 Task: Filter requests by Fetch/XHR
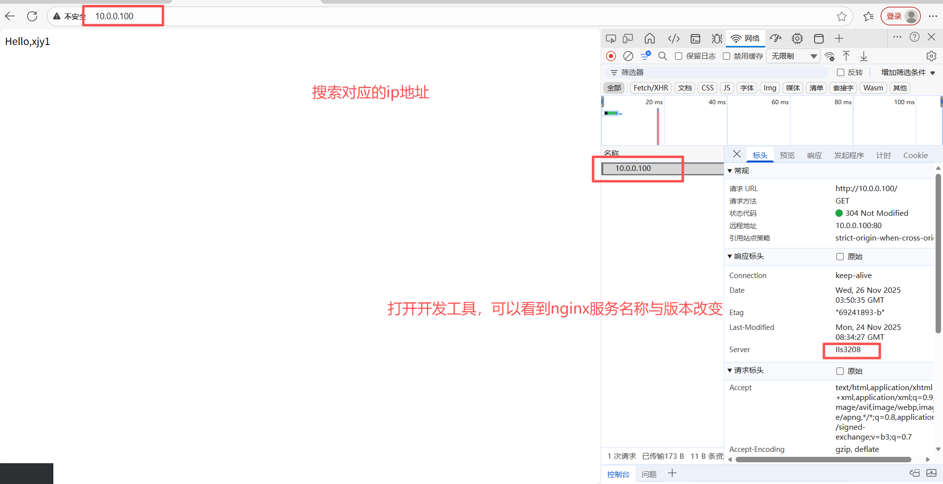tap(651, 88)
